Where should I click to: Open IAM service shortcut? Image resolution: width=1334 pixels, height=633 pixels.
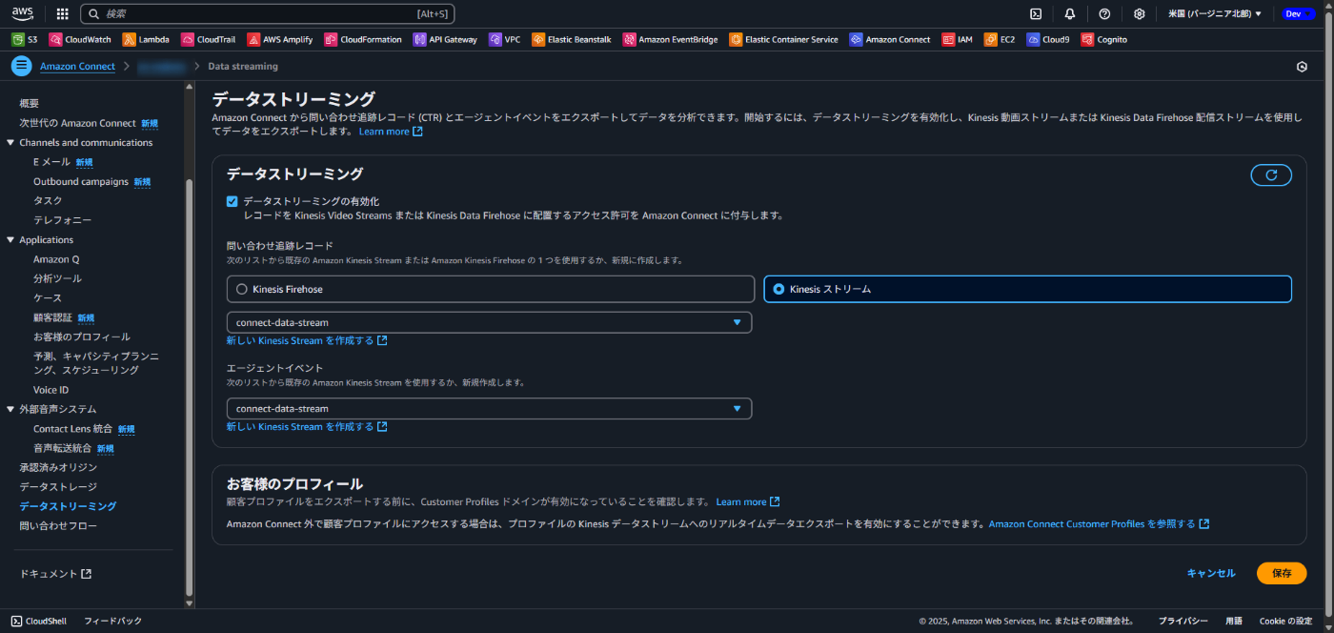pyautogui.click(x=958, y=39)
